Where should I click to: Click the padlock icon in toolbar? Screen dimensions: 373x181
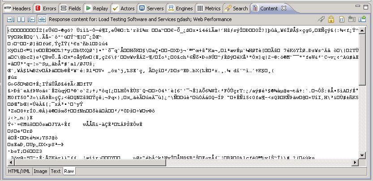(331, 19)
